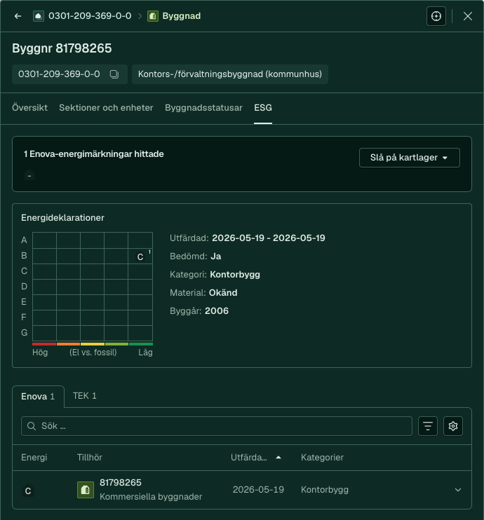This screenshot has width=484, height=520.
Task: Click the search magnifier icon
Action: pos(32,426)
